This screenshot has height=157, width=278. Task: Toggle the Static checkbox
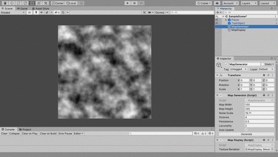pos(262,64)
